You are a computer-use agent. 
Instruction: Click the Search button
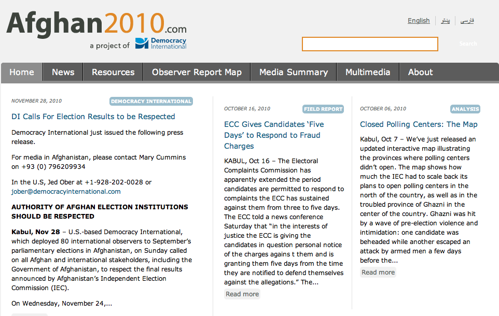(x=468, y=44)
